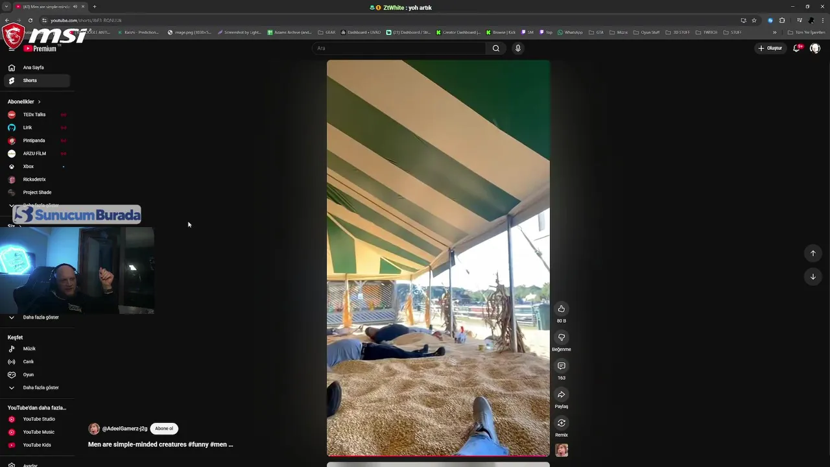Open Oyun Stuff bookmarks folder
Image resolution: width=830 pixels, height=467 pixels.
[646, 32]
